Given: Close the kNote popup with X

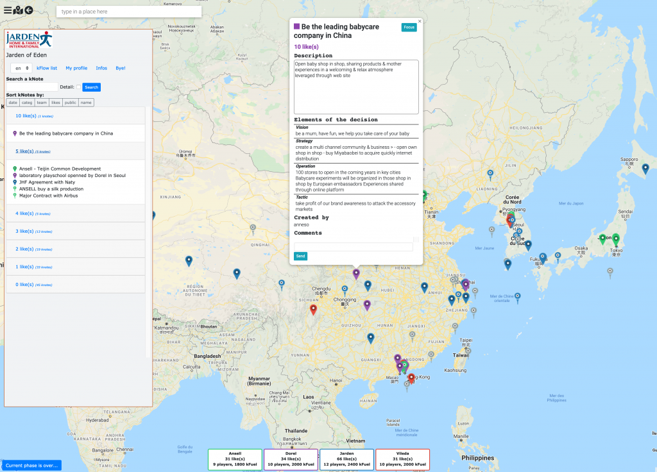Looking at the screenshot, I should pyautogui.click(x=420, y=21).
